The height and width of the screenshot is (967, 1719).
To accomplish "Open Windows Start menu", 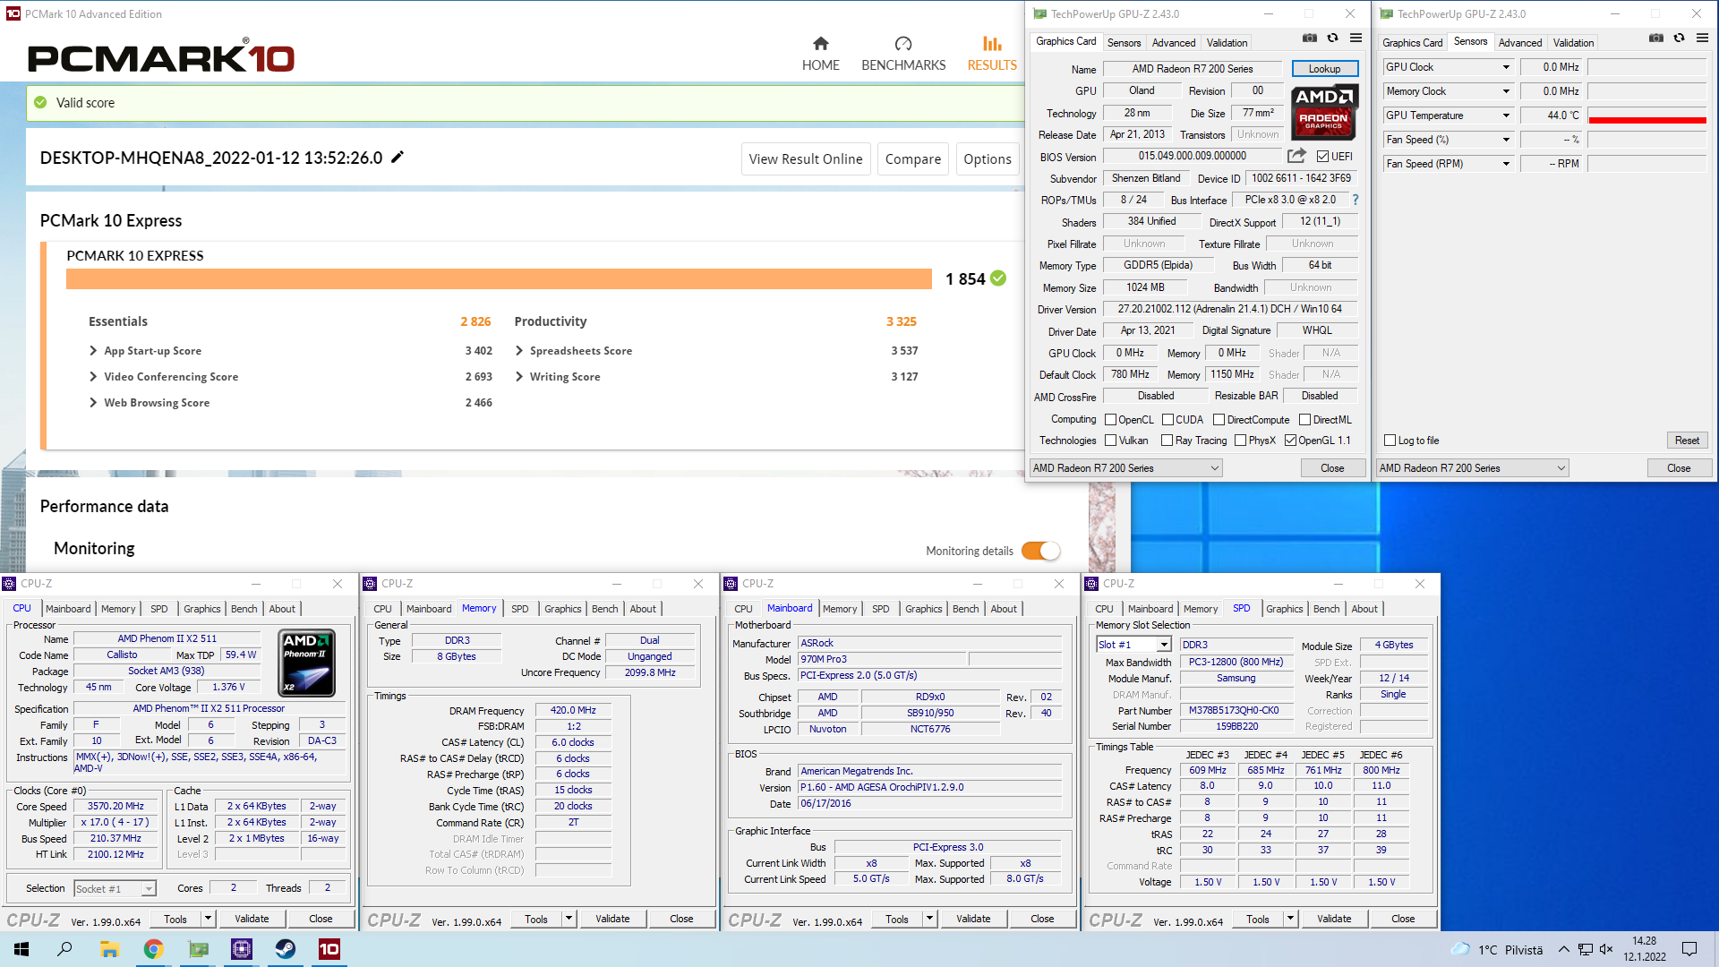I will (21, 949).
